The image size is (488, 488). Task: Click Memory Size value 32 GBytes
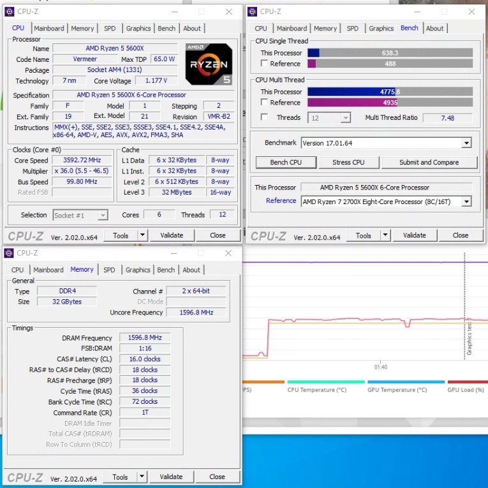coord(67,302)
